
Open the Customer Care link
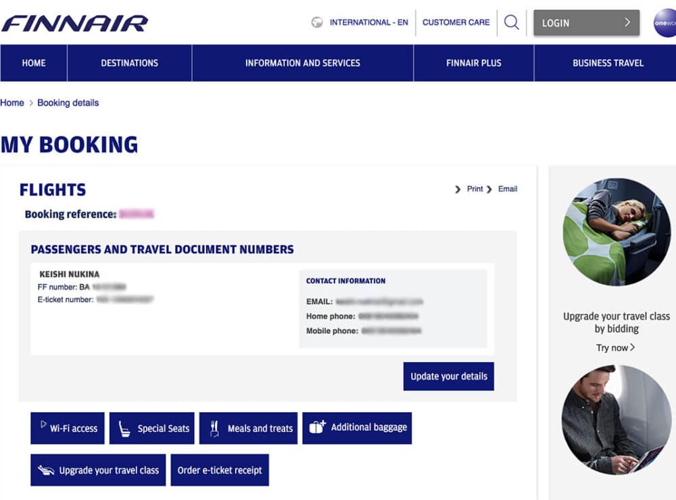(x=456, y=22)
